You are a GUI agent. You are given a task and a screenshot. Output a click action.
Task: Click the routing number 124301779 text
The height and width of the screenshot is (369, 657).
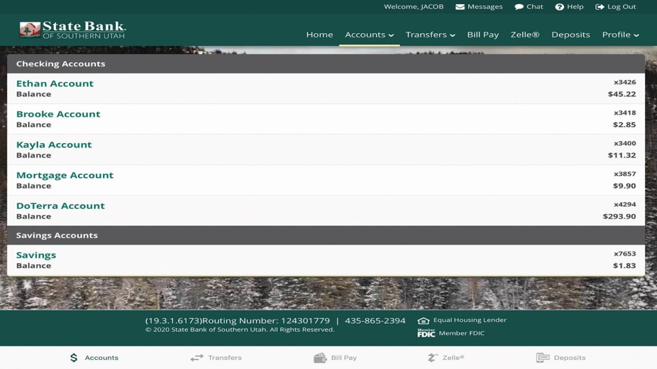[x=305, y=321]
